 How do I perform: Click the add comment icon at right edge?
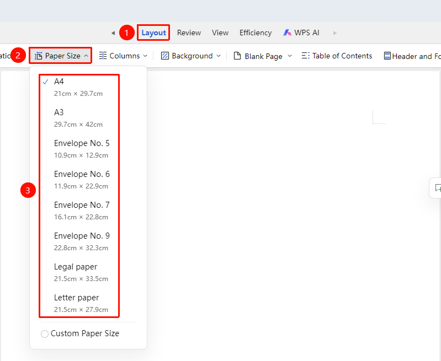pyautogui.click(x=438, y=188)
